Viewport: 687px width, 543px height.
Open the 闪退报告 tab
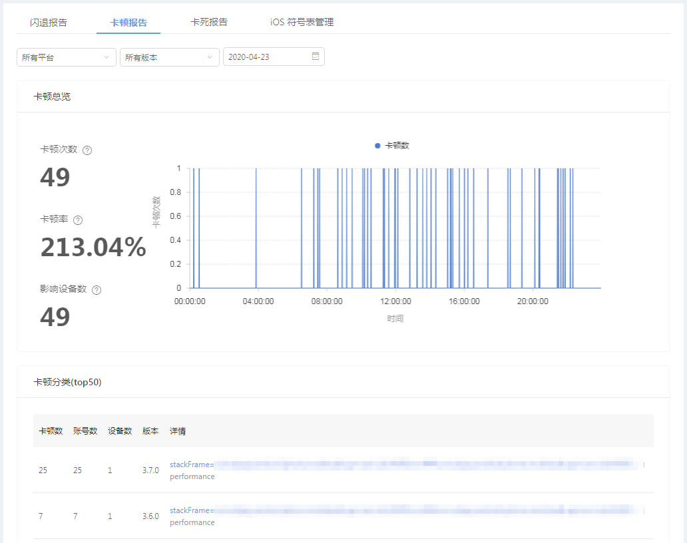tap(49, 23)
